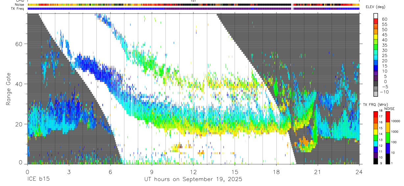Click x-axis hour tick label 15
This screenshot has width=404, height=186.
pyautogui.click(x=235, y=172)
